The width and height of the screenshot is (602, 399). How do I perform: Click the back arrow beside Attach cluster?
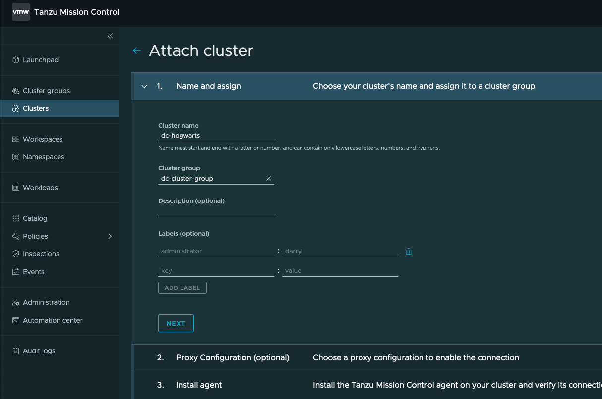(137, 50)
